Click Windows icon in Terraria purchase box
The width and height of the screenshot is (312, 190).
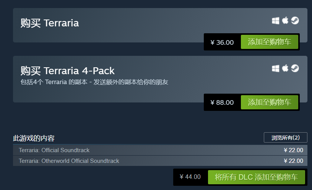[276, 21]
